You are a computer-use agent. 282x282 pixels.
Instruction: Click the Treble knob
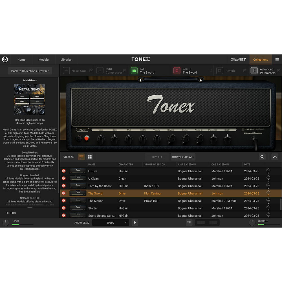[143, 139]
